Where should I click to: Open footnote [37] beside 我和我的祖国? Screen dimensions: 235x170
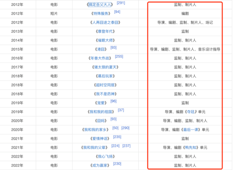121,110
